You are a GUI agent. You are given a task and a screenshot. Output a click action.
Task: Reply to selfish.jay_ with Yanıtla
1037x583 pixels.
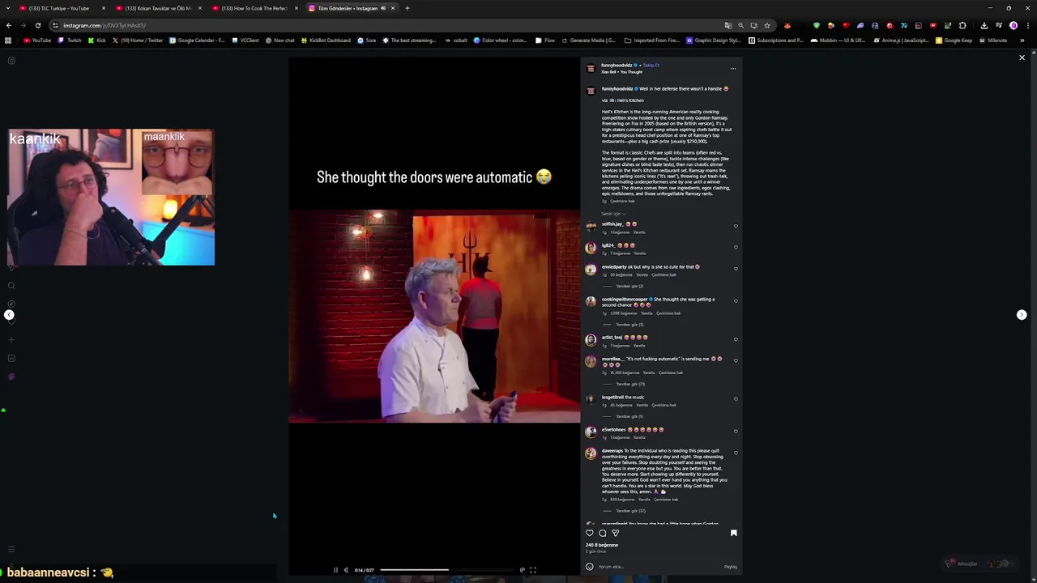pos(639,232)
